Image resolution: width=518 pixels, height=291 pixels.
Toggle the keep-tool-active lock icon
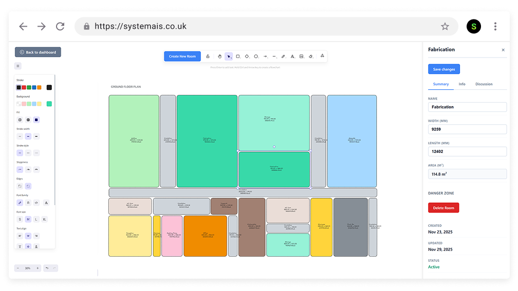tap(208, 56)
